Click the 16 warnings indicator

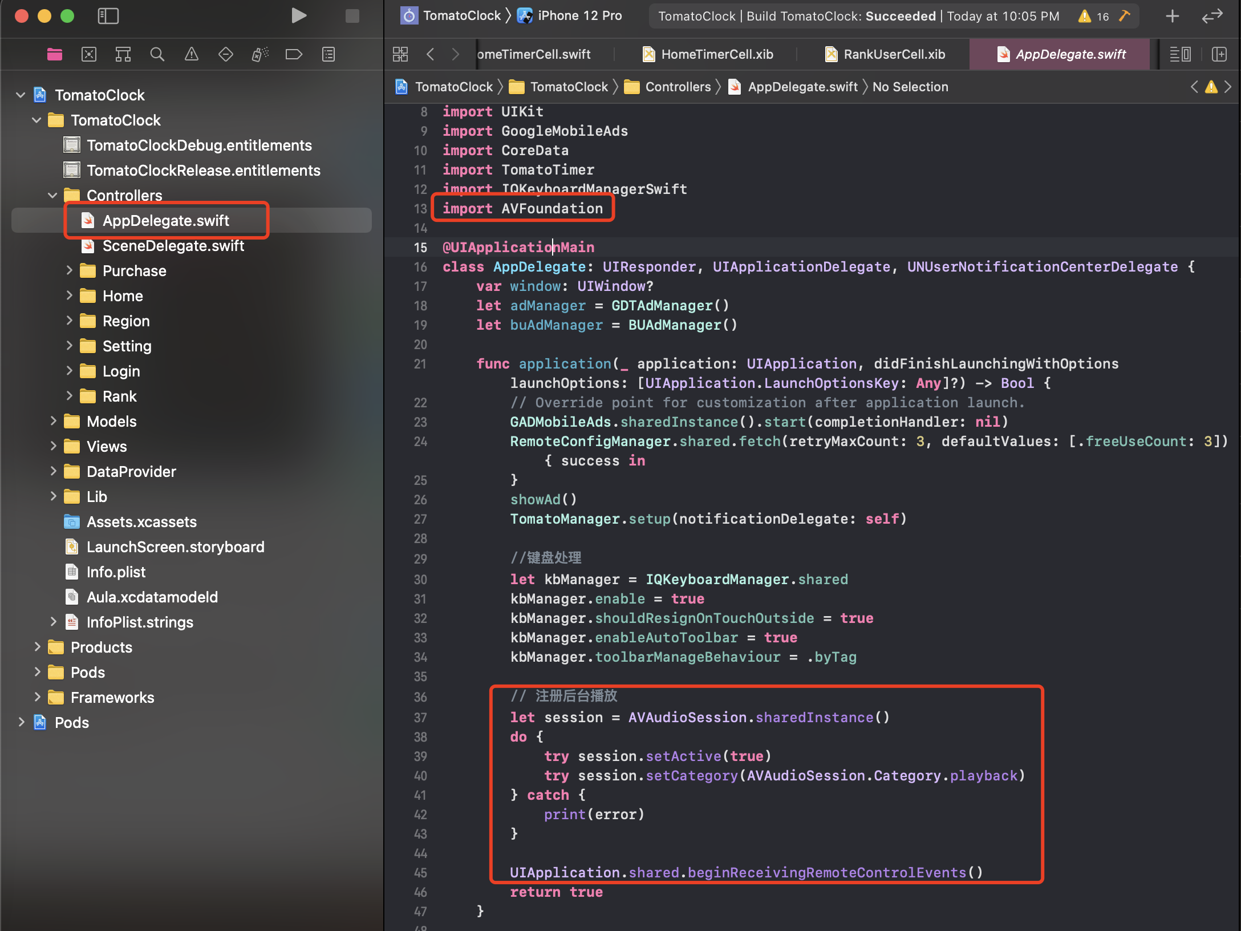click(x=1093, y=16)
